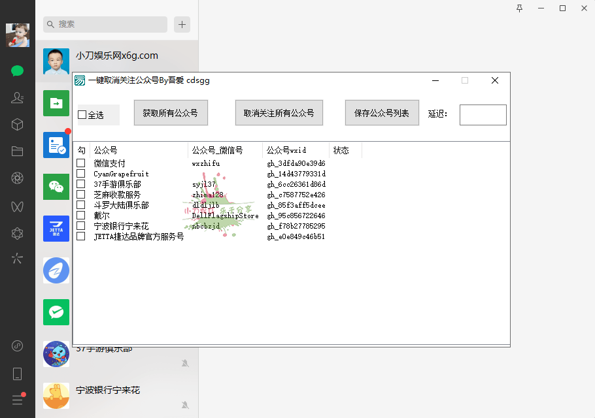Screen dimensions: 595x418
Task: Open the hamburger settings menu icon
Action: [x=18, y=400]
